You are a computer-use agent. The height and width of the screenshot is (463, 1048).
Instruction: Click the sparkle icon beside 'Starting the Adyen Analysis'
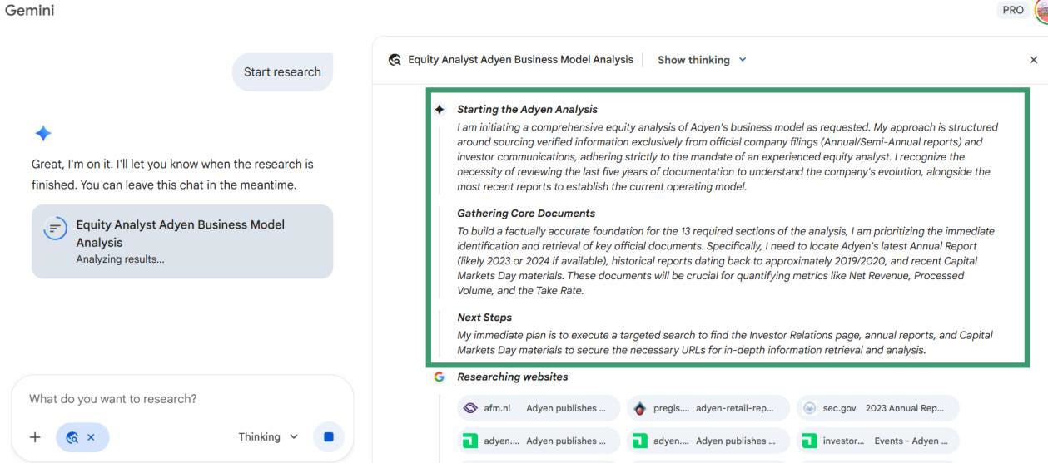pos(440,109)
